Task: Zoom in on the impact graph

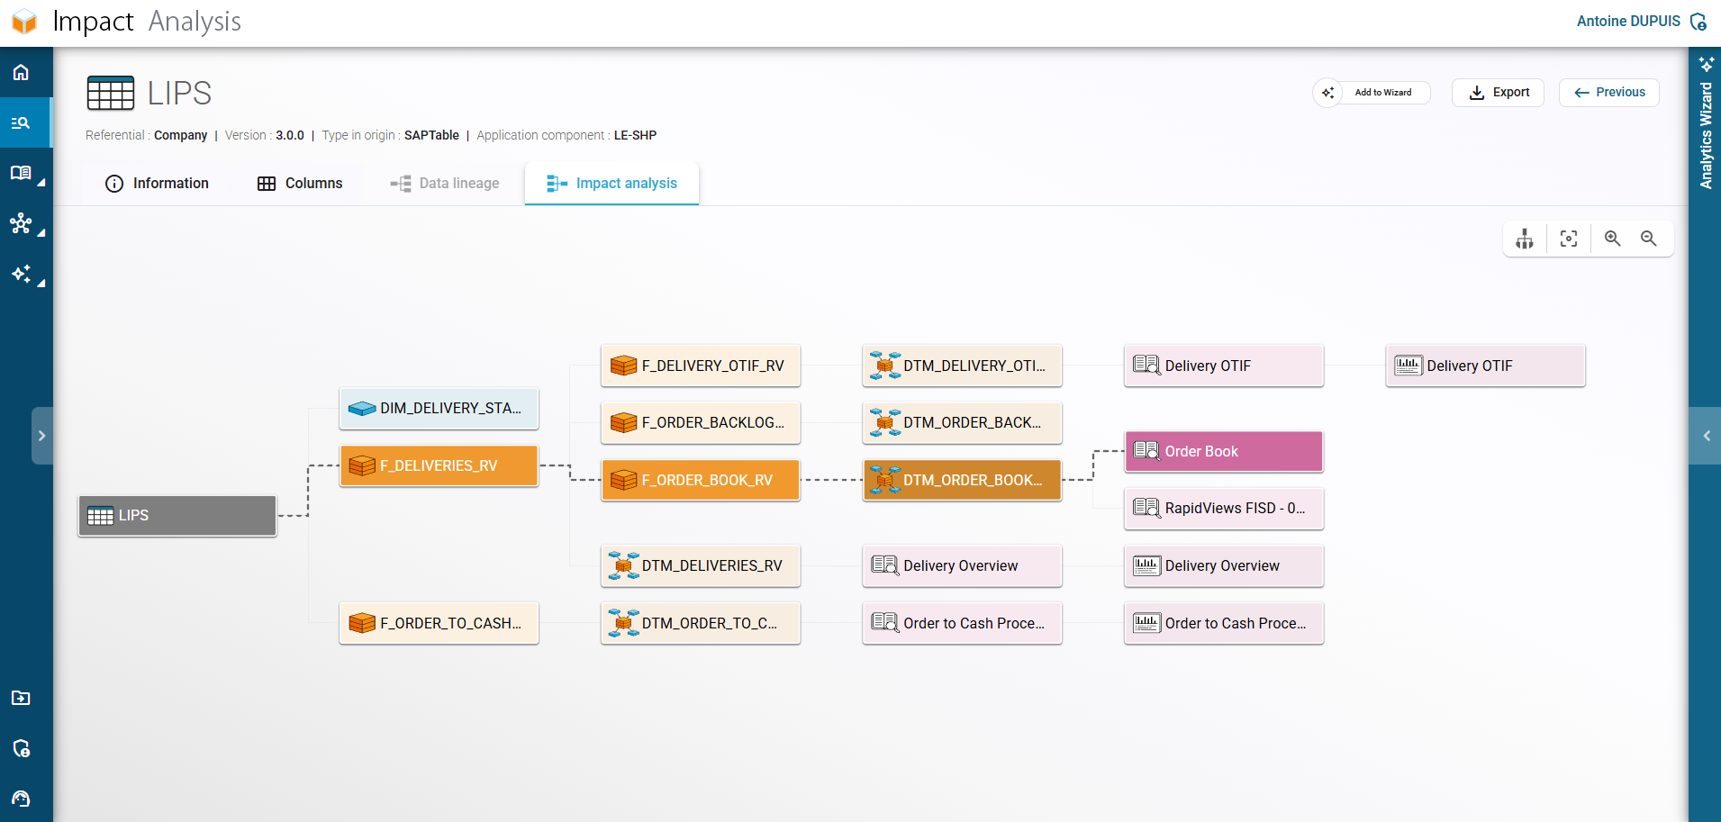Action: 1612,239
